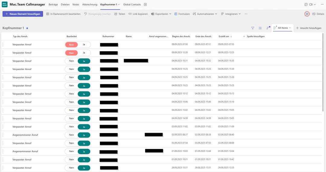The height and width of the screenshot is (172, 326).
Task: Set Bearbeitet to Ja for the 08.09.2025 call
Action: (x=84, y=53)
